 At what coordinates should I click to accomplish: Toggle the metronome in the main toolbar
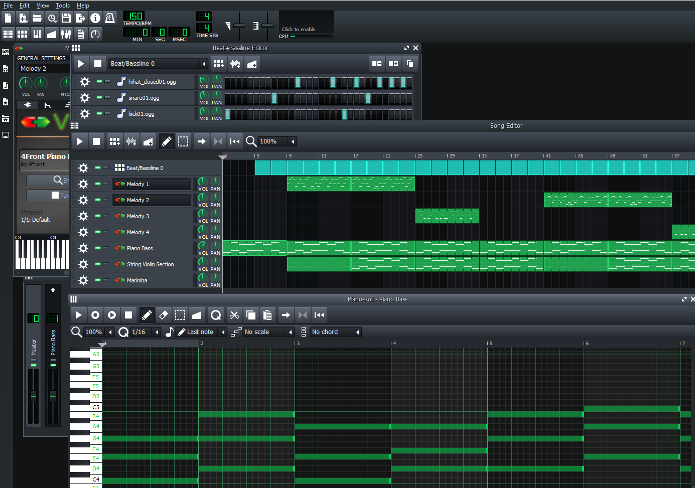pyautogui.click(x=110, y=18)
